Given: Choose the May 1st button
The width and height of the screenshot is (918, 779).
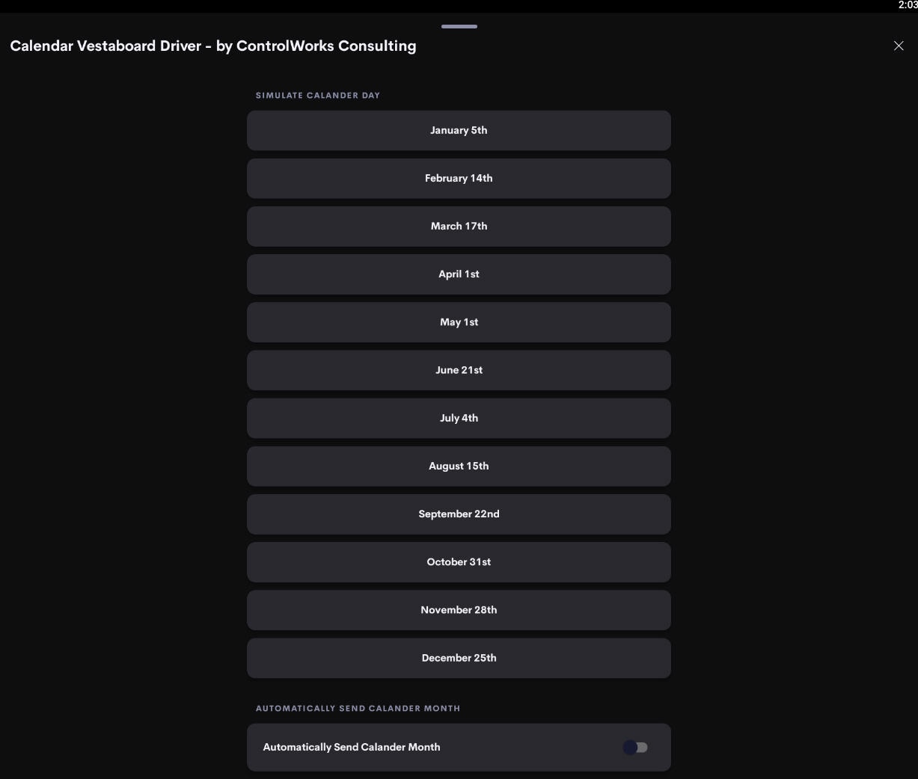Looking at the screenshot, I should pyautogui.click(x=459, y=322).
